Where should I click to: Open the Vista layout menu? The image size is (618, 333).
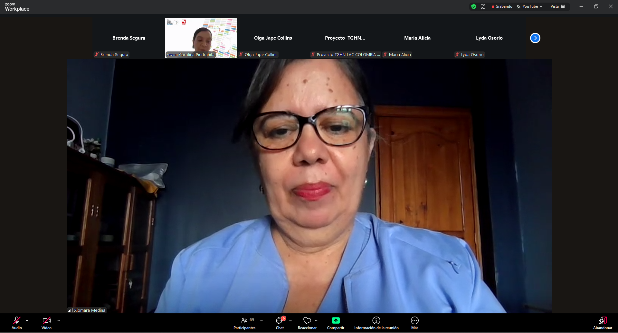[x=557, y=6]
